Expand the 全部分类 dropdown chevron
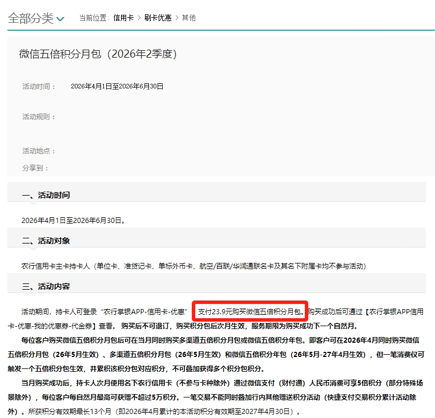 [x=61, y=19]
